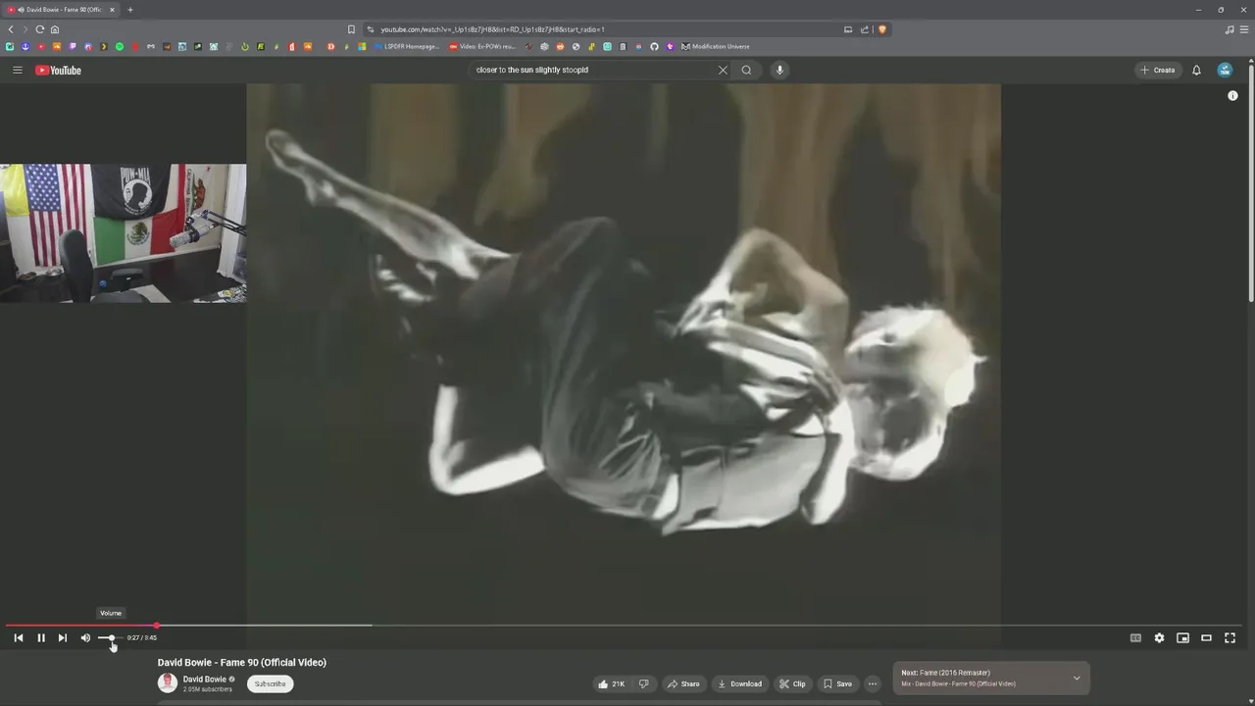Open the Create button
Screen dimensions: 1255x706
1157,70
